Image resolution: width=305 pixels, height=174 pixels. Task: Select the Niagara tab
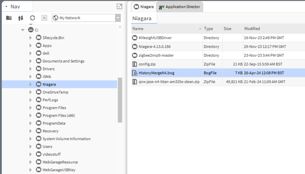(144, 7)
